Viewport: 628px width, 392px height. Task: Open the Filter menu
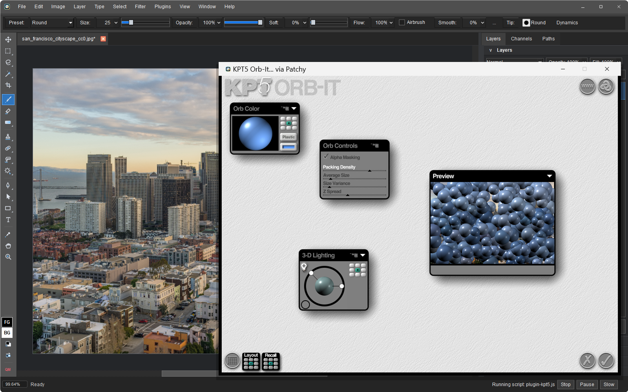point(140,7)
